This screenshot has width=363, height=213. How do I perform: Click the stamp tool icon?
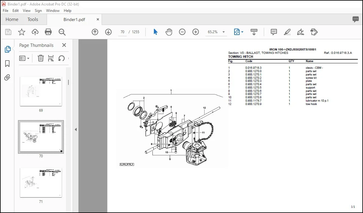pyautogui.click(x=314, y=32)
